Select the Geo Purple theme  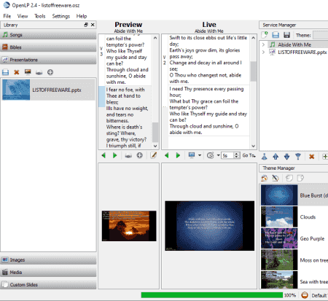[294, 238]
